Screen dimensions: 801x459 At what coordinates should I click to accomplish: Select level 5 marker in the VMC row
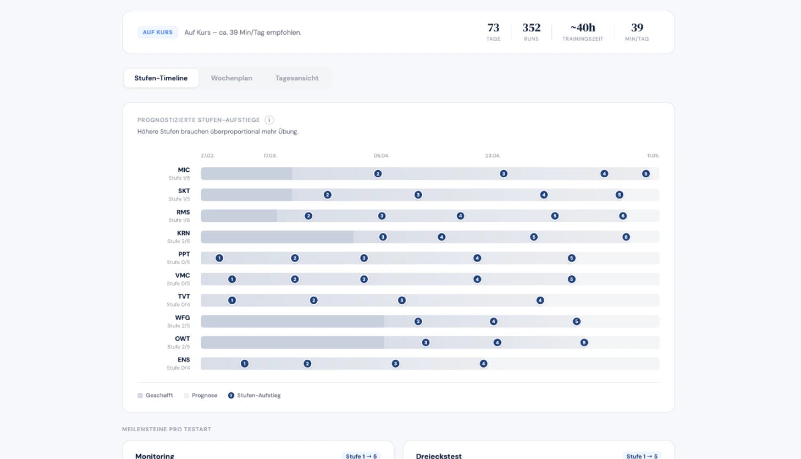click(x=571, y=279)
